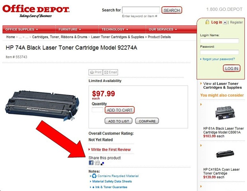The height and width of the screenshot is (191, 247).
Task: Click the Print icon button
Action: click(x=95, y=72)
